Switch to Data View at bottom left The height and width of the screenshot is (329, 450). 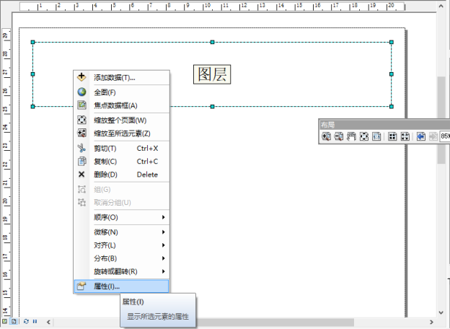tap(4, 321)
